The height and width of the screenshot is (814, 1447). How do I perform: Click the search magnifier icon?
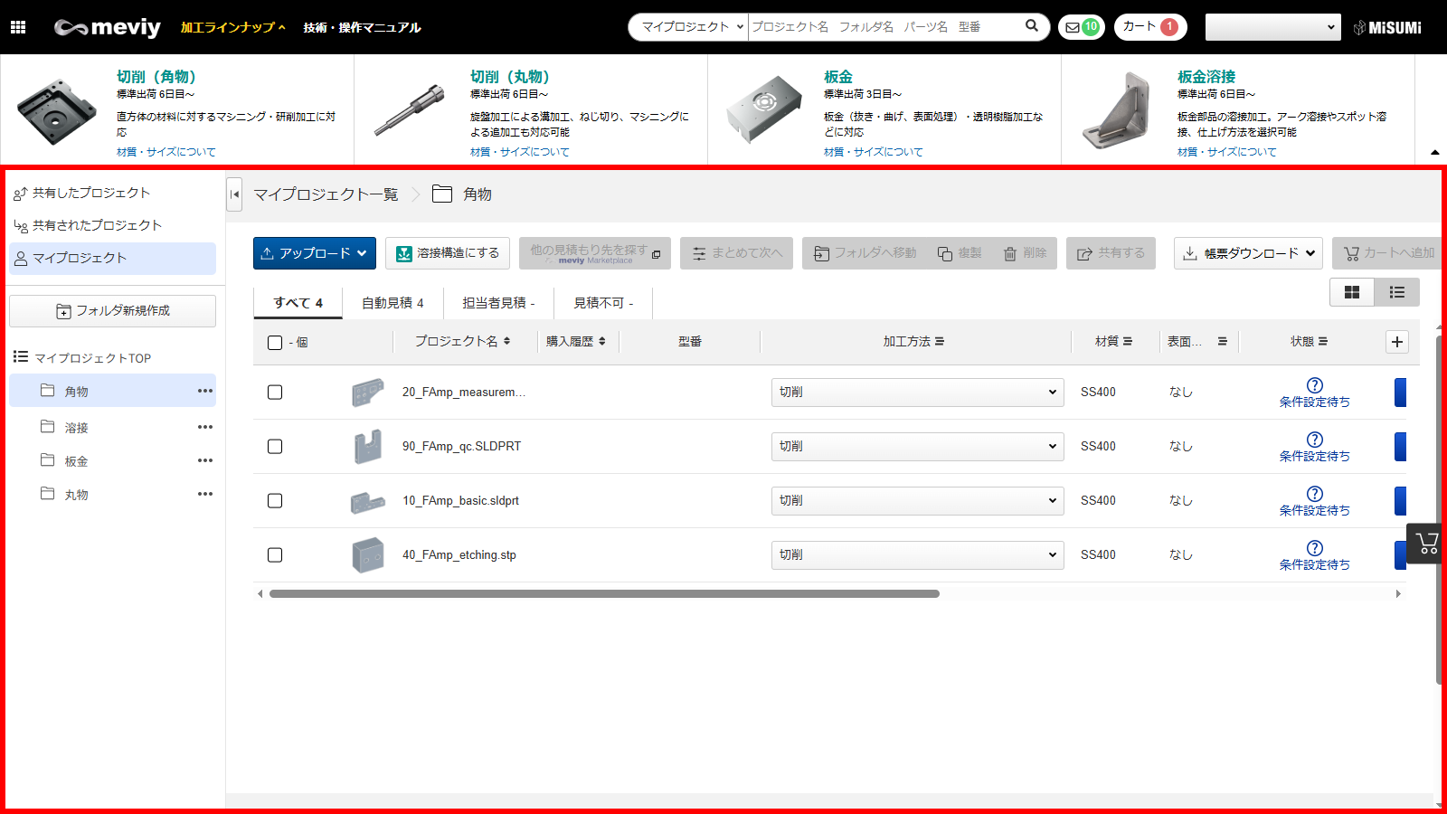click(x=1032, y=26)
